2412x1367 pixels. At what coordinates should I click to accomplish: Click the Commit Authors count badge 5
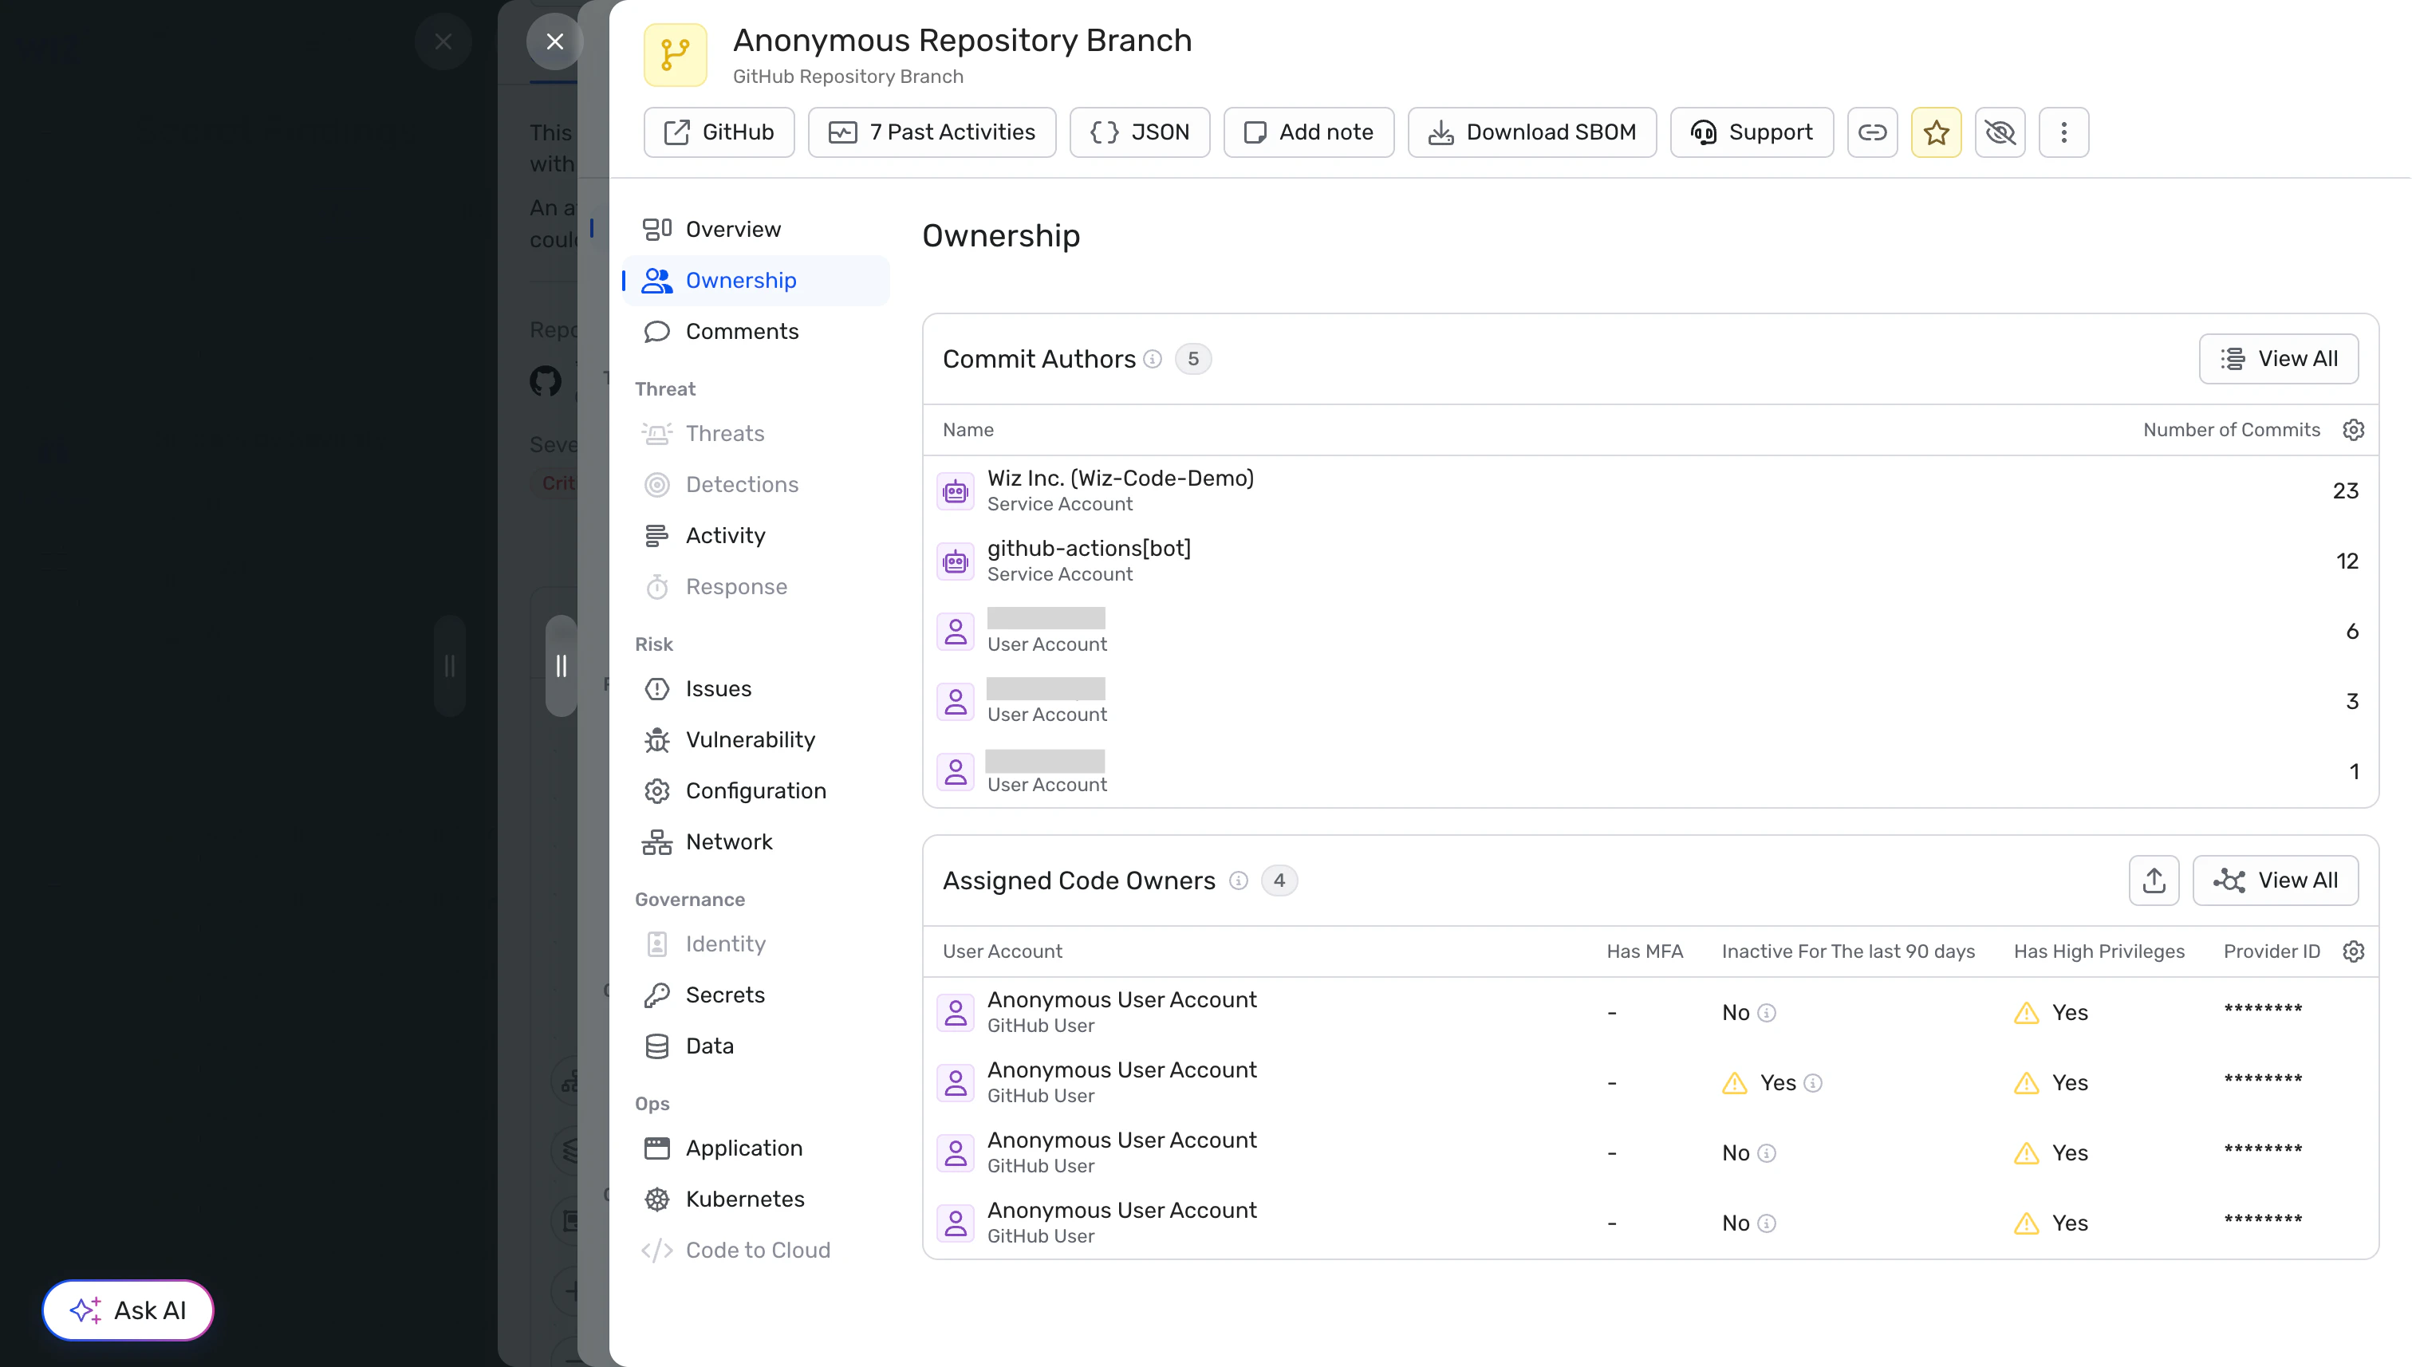pyautogui.click(x=1193, y=360)
